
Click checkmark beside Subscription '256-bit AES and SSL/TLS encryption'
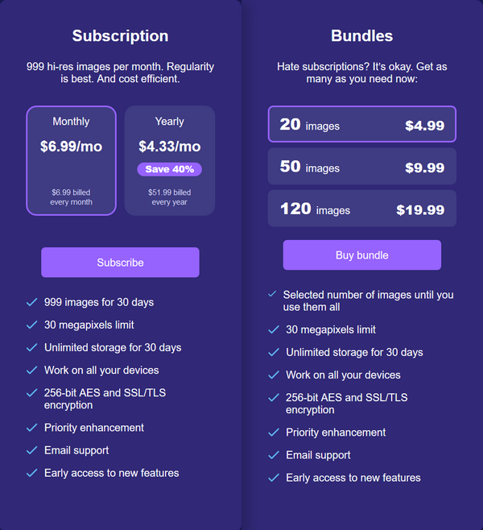[32, 392]
